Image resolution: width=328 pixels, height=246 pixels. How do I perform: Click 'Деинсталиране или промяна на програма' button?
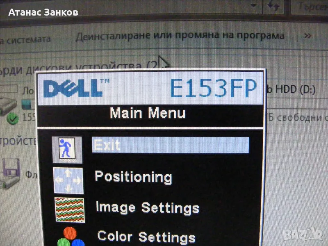(180, 36)
